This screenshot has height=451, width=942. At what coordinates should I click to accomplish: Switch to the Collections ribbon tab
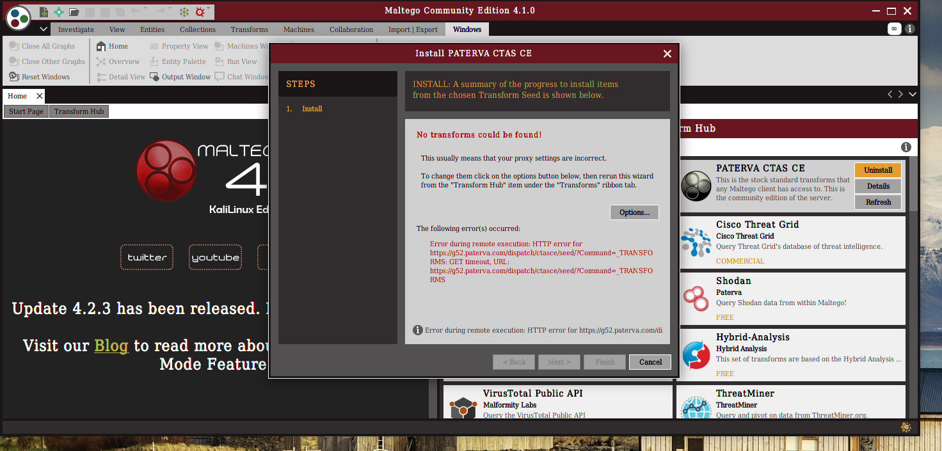click(x=198, y=29)
